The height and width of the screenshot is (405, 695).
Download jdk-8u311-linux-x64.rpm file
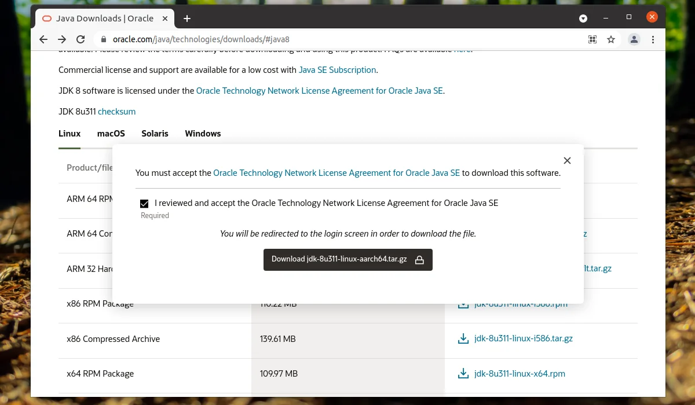[520, 374]
